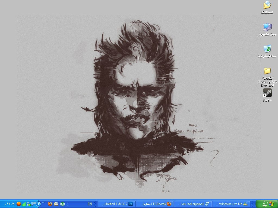Click the taskbar clock
The image size is (278, 208).
(x=9, y=204)
